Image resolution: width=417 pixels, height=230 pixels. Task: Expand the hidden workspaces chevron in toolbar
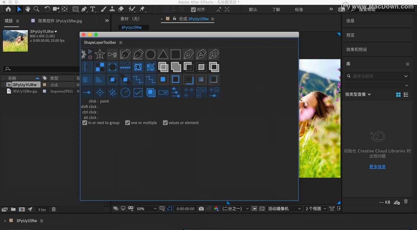(x=331, y=9)
